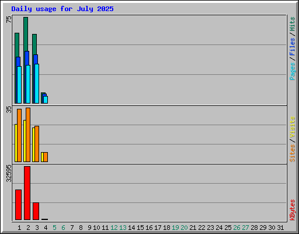The image size is (299, 234).
Task: Click day '25' on the x-axis
Action: (228, 228)
